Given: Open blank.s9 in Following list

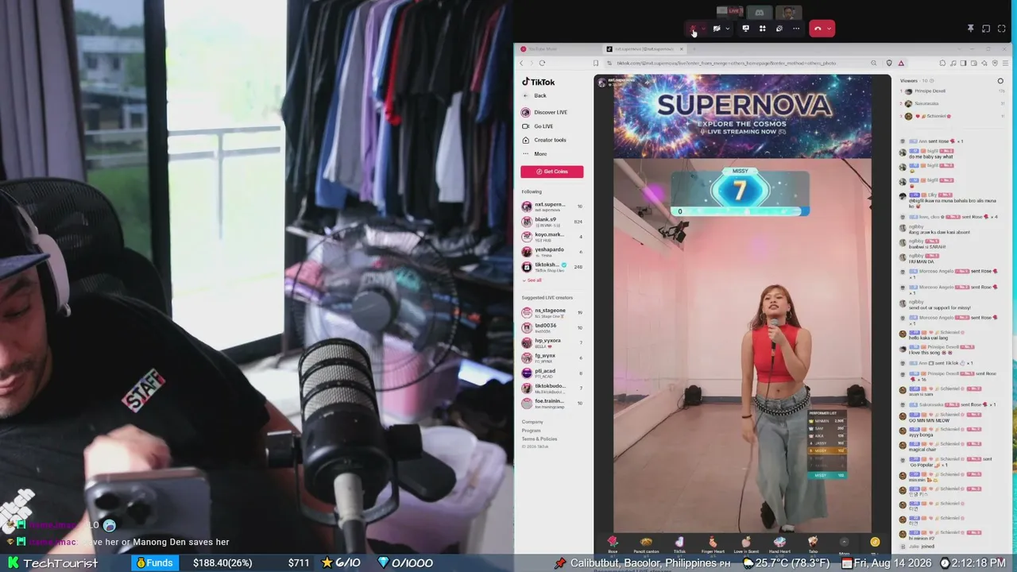Looking at the screenshot, I should click(552, 222).
